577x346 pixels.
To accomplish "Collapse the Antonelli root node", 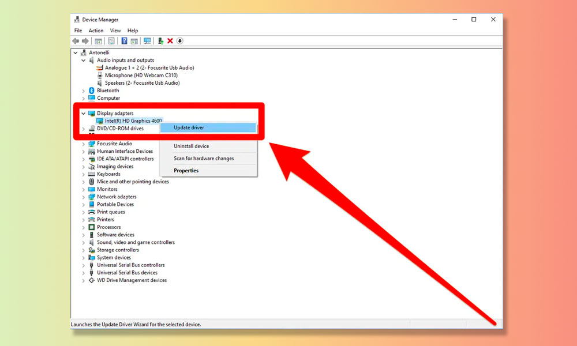I will point(76,52).
